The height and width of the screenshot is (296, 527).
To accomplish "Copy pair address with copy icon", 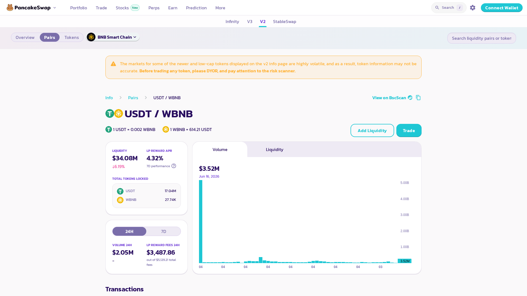I will [x=418, y=98].
